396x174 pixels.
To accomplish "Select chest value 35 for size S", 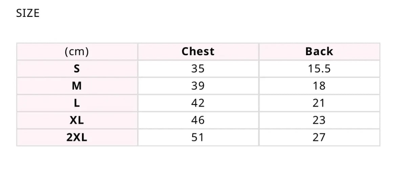I will click(x=198, y=69).
